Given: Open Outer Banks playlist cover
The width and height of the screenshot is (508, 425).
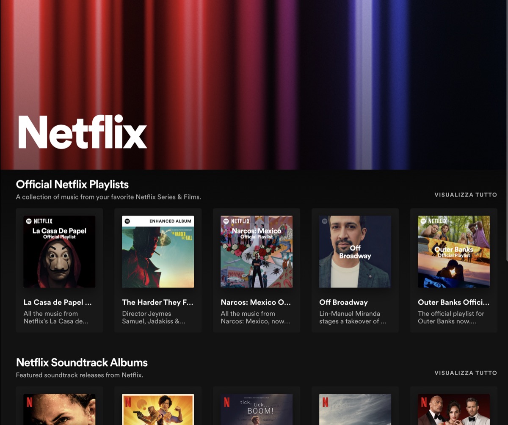Looking at the screenshot, I should pos(454,252).
